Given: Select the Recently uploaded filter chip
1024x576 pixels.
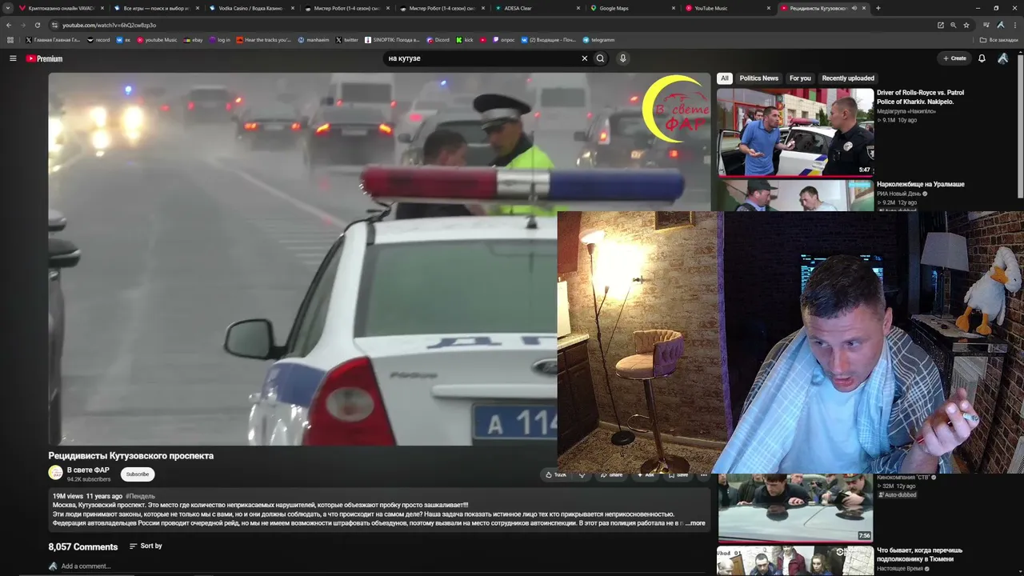Looking at the screenshot, I should [848, 78].
